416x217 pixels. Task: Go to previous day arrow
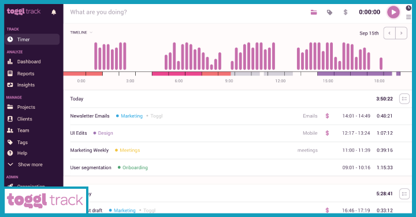389,33
